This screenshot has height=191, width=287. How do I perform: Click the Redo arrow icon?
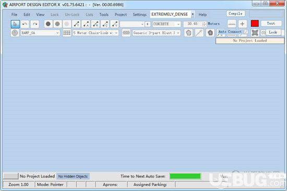35,24
